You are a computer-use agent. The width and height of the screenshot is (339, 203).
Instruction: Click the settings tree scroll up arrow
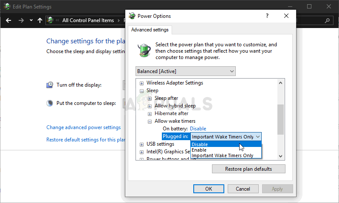coord(281,83)
